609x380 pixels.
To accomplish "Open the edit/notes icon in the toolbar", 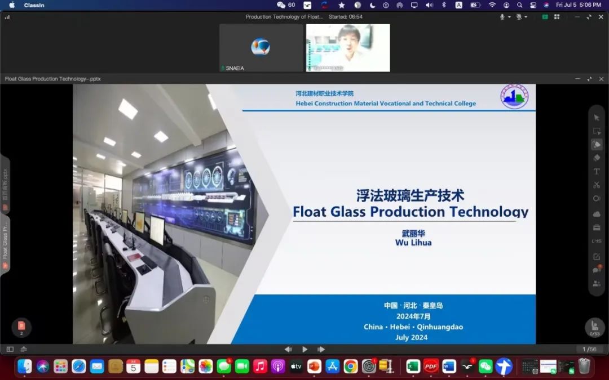I will tap(597, 257).
